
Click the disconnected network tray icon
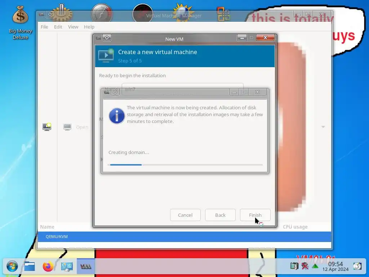click(x=305, y=266)
